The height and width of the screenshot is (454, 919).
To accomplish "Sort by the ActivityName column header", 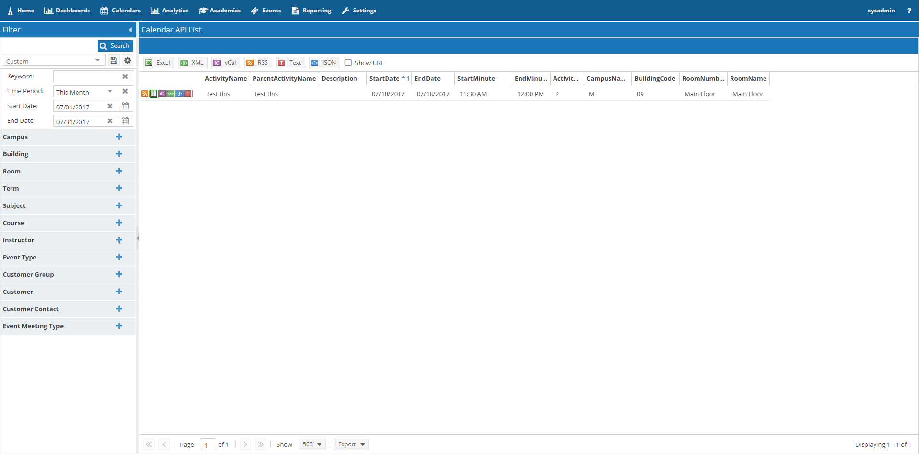I will click(x=226, y=78).
